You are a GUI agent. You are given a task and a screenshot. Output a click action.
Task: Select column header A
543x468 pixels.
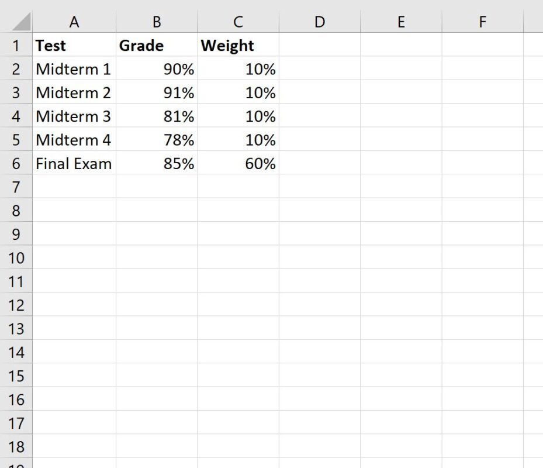pos(74,22)
